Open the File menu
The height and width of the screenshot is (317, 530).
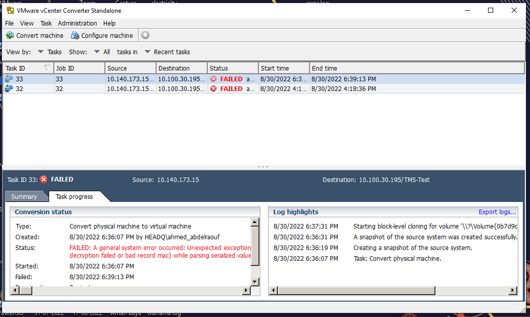9,24
